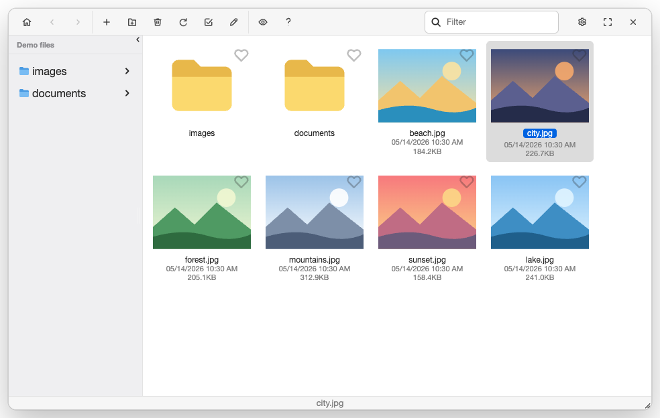Open help via question mark icon
Viewport: 660px width, 418px height.
[288, 22]
